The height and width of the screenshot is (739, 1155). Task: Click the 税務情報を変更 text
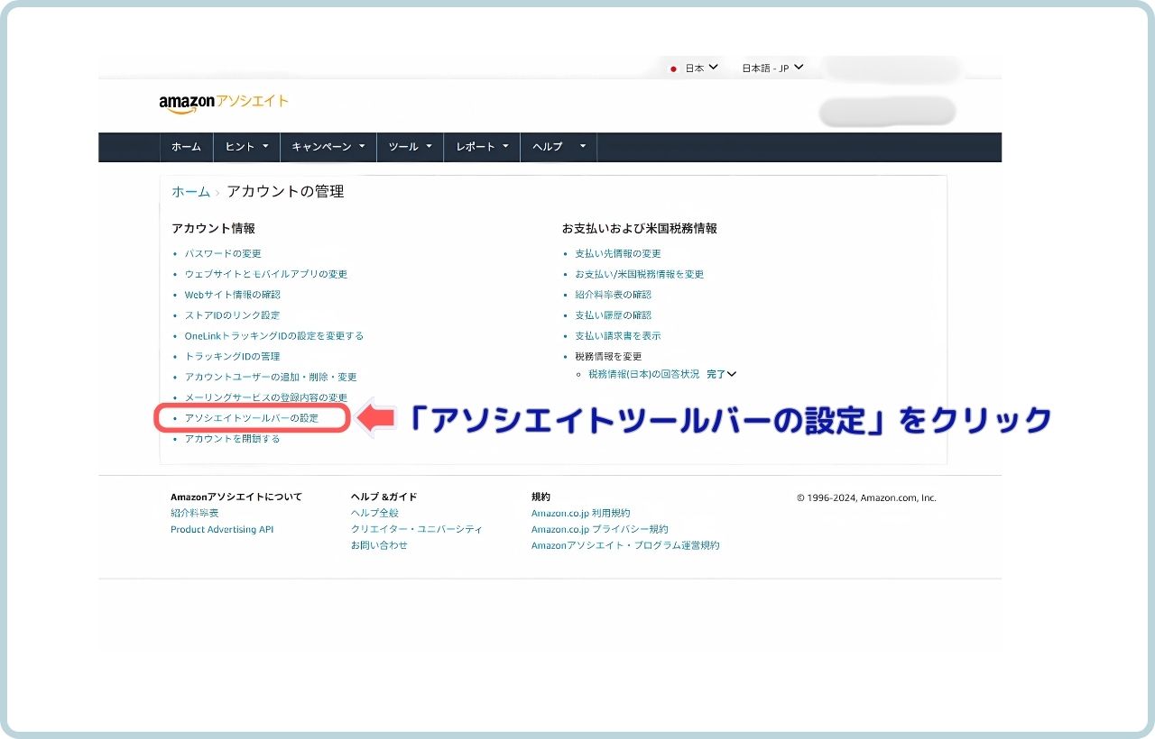click(x=608, y=357)
